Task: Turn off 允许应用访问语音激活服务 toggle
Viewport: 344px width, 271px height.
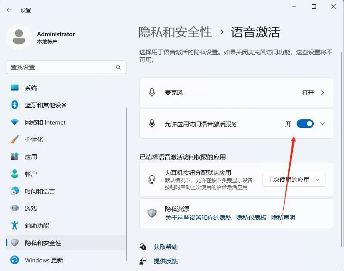Action: (305, 124)
